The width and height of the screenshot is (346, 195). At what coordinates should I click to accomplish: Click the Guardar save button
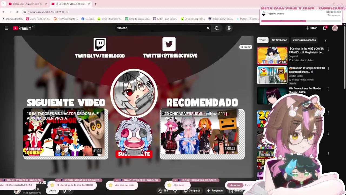pyautogui.click(x=236, y=191)
